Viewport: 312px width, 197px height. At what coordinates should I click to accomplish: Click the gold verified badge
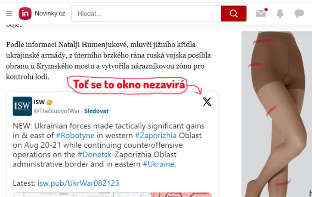tap(49, 102)
